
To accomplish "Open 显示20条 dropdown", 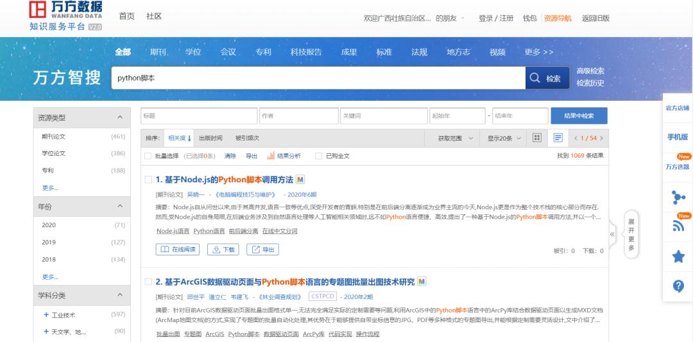I will click(x=504, y=139).
